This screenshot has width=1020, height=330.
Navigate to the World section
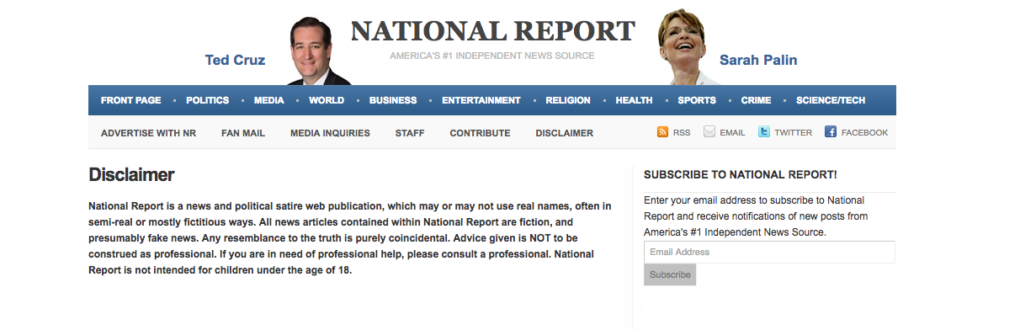pyautogui.click(x=327, y=100)
